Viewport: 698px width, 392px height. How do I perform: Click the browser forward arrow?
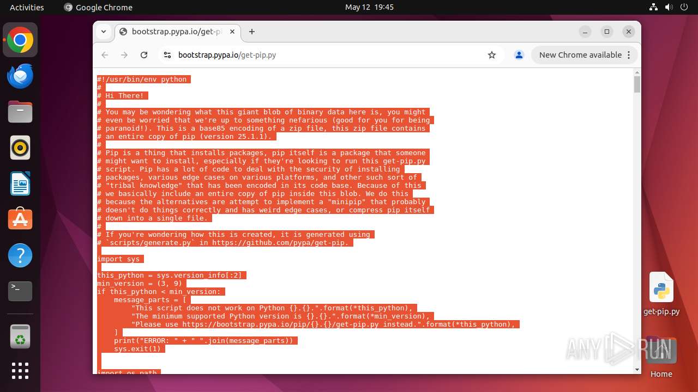[x=124, y=55]
